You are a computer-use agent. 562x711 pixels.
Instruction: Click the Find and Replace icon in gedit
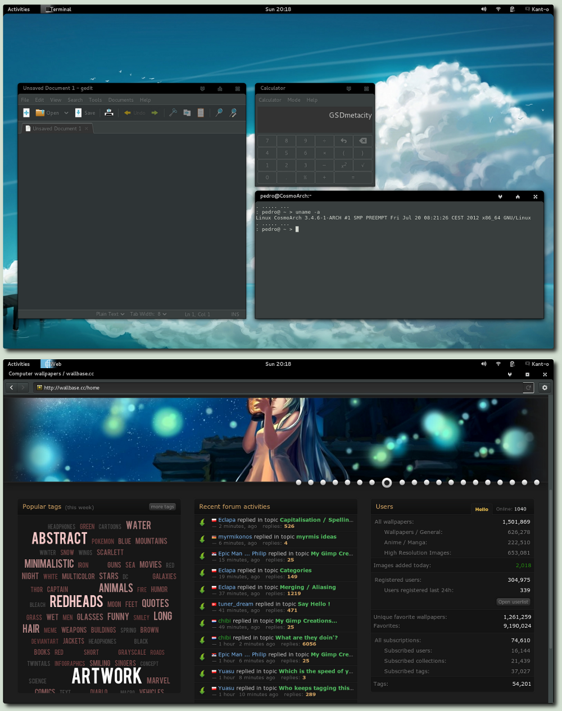(x=233, y=113)
